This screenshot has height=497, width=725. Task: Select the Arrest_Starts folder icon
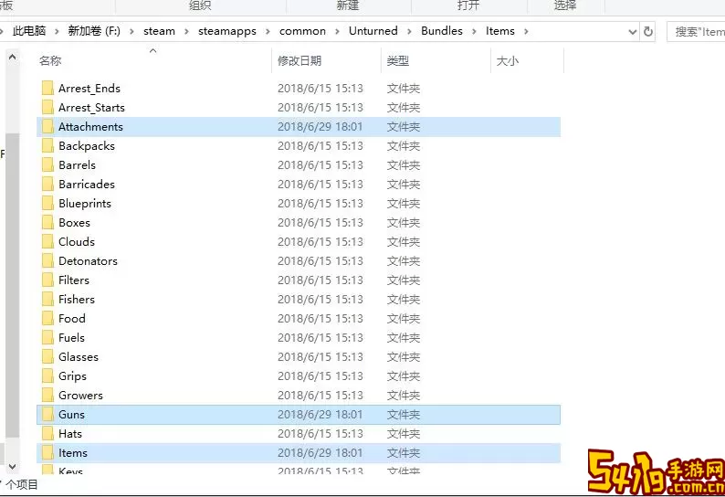(x=47, y=108)
